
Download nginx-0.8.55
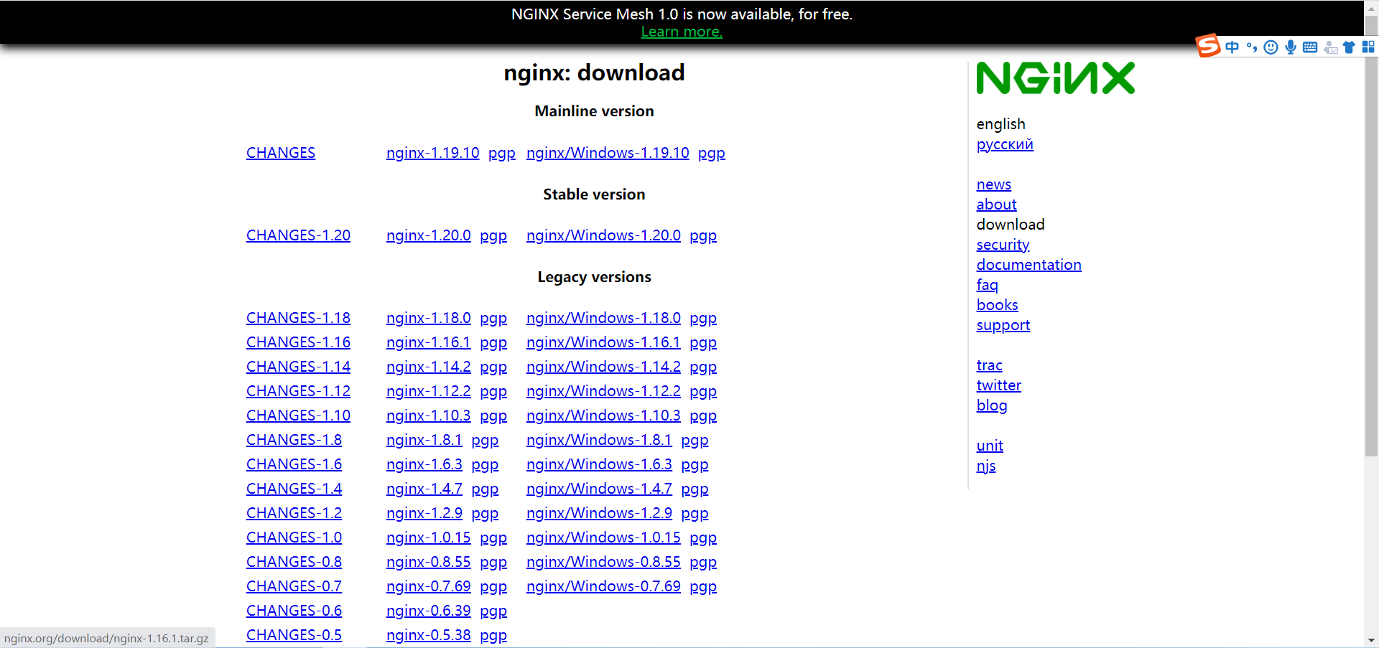click(428, 562)
